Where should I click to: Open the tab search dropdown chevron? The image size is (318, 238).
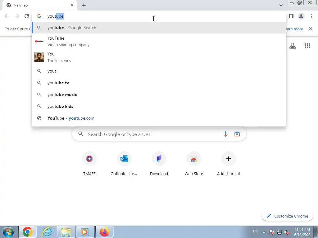click(281, 5)
